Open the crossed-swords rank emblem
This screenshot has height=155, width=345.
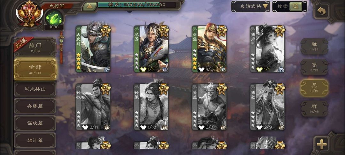tap(29, 14)
